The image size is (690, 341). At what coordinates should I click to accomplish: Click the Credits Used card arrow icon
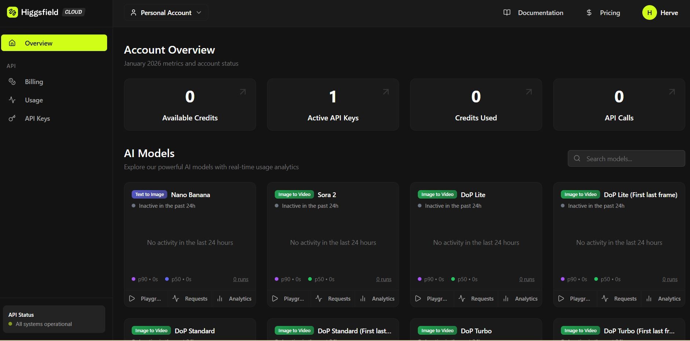pyautogui.click(x=529, y=92)
